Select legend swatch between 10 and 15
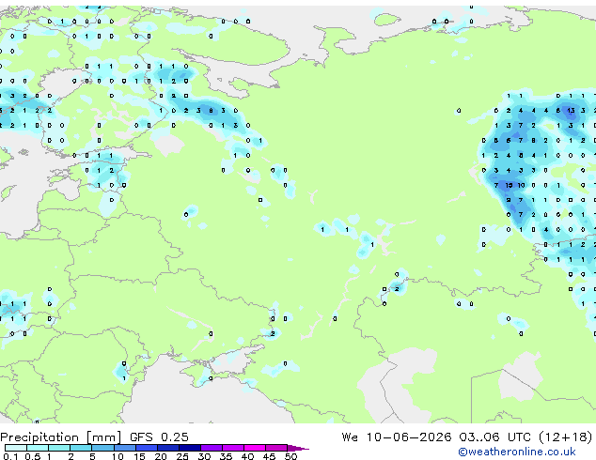The image size is (596, 460). click(125, 448)
